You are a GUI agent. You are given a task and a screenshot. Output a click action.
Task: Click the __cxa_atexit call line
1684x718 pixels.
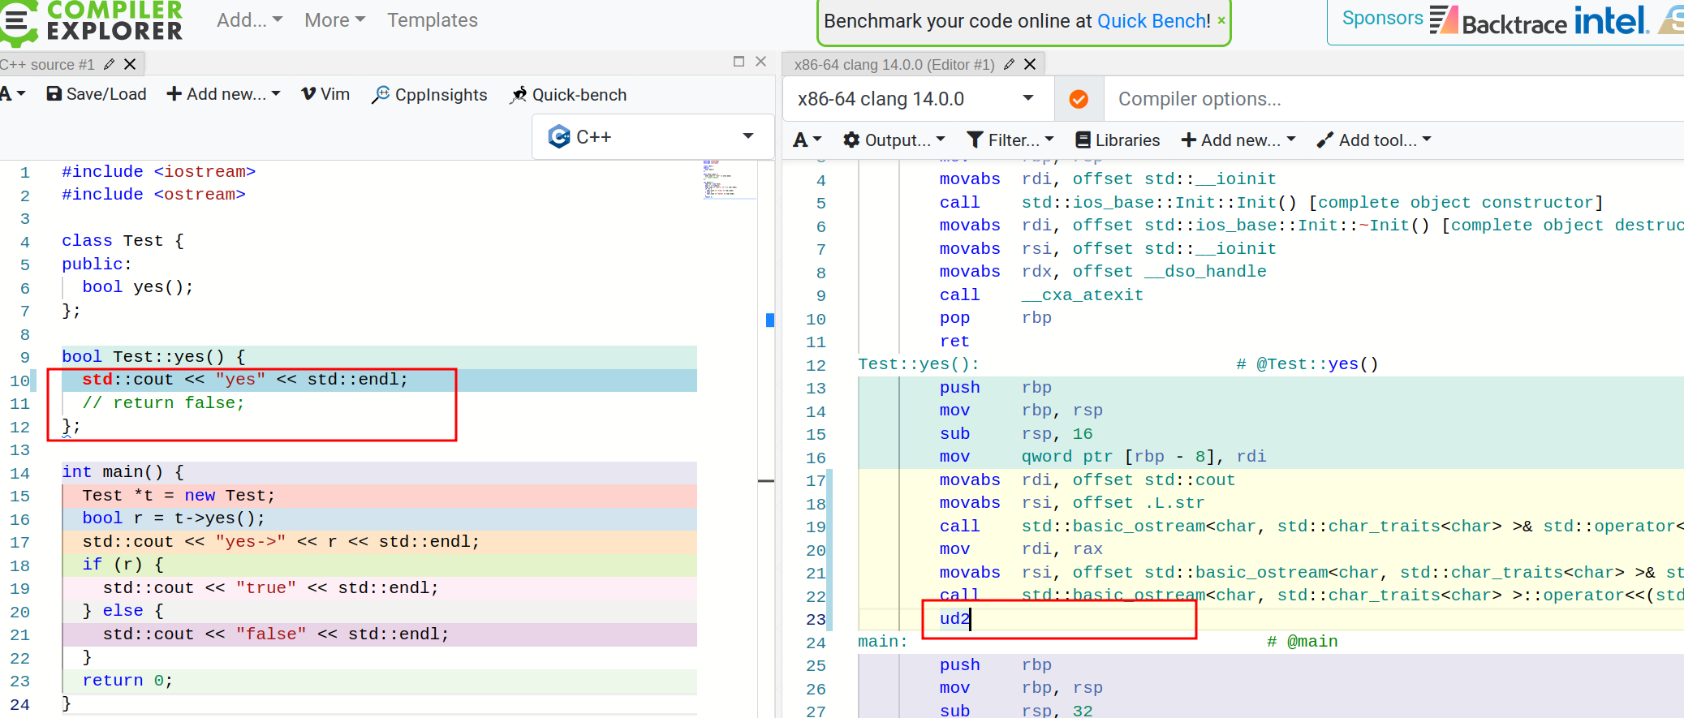[1041, 295]
